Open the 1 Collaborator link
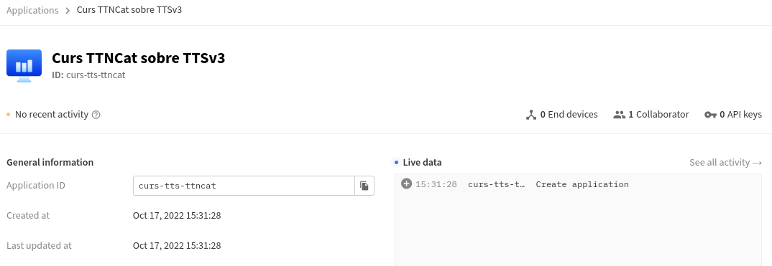Image resolution: width=772 pixels, height=266 pixels. pyautogui.click(x=651, y=115)
